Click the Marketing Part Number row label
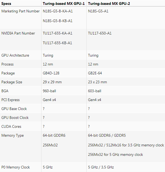The height and width of the screenshot is (172, 165). (x=20, y=11)
